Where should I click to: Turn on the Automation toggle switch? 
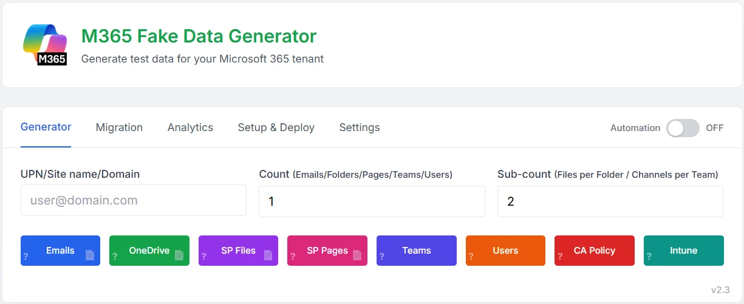(x=683, y=128)
